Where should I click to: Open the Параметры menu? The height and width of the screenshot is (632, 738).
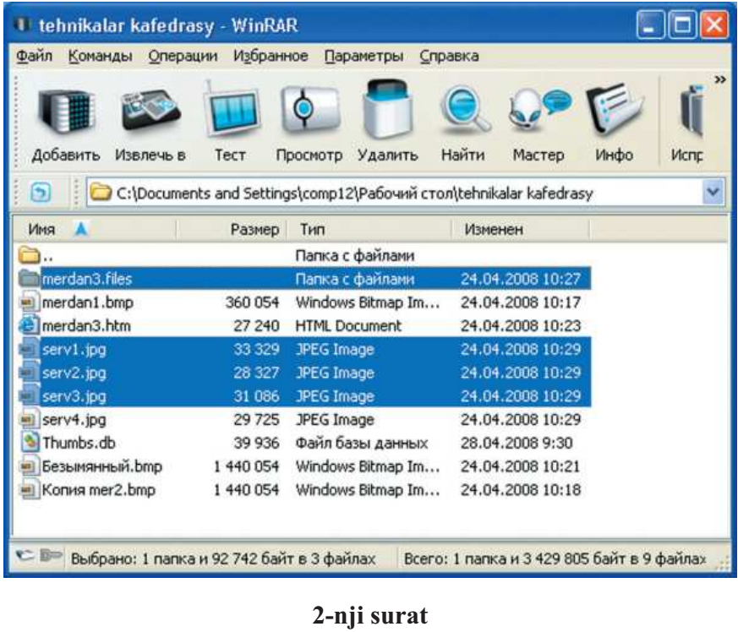[x=364, y=56]
